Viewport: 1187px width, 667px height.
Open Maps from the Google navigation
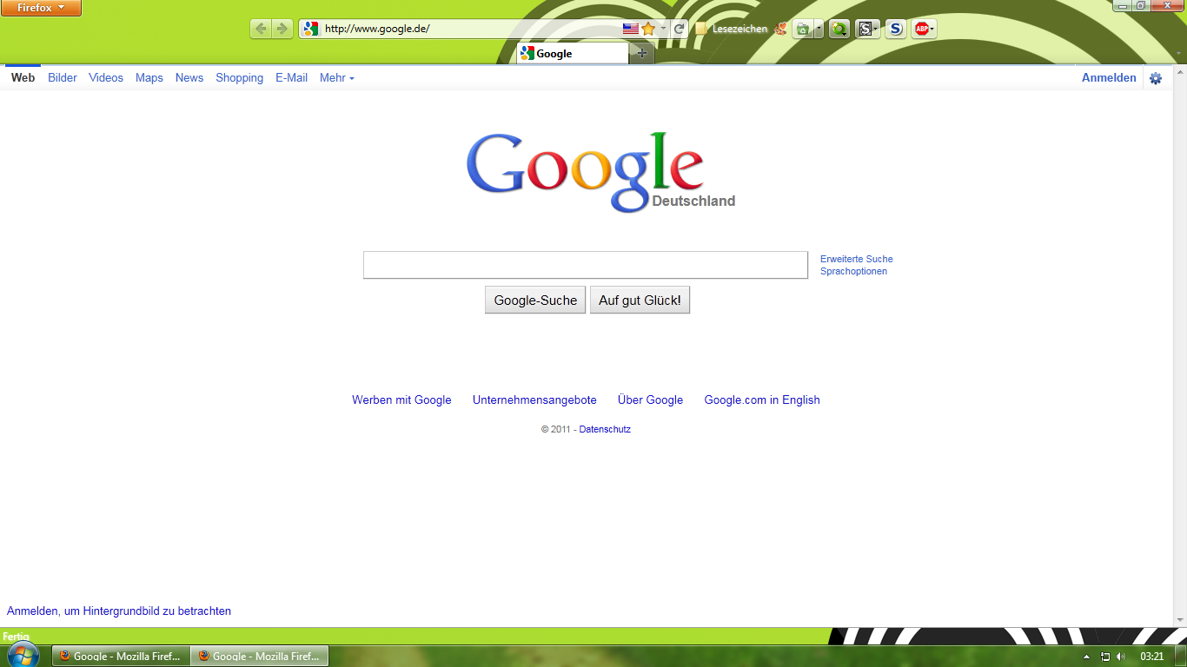pos(149,78)
